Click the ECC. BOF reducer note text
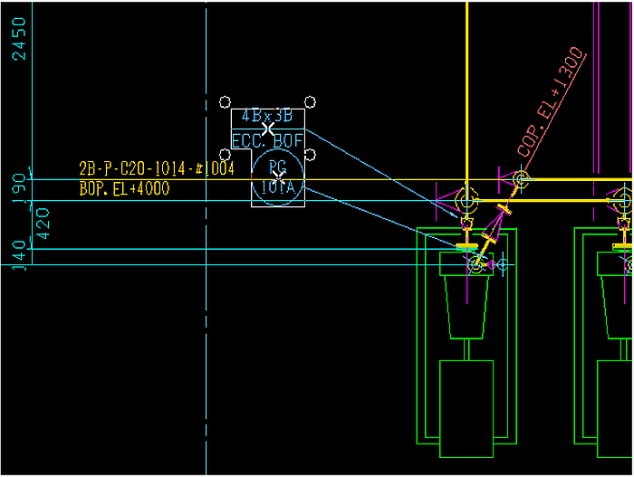 (x=267, y=140)
